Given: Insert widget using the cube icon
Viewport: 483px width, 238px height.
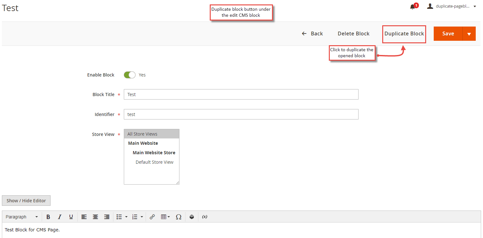Looking at the screenshot, I should click(x=192, y=217).
